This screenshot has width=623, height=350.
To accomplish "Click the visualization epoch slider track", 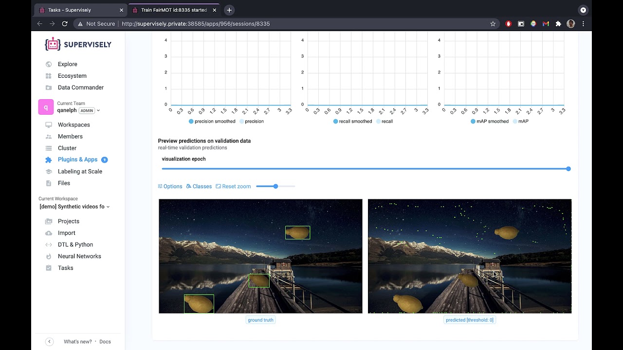I will (x=365, y=169).
